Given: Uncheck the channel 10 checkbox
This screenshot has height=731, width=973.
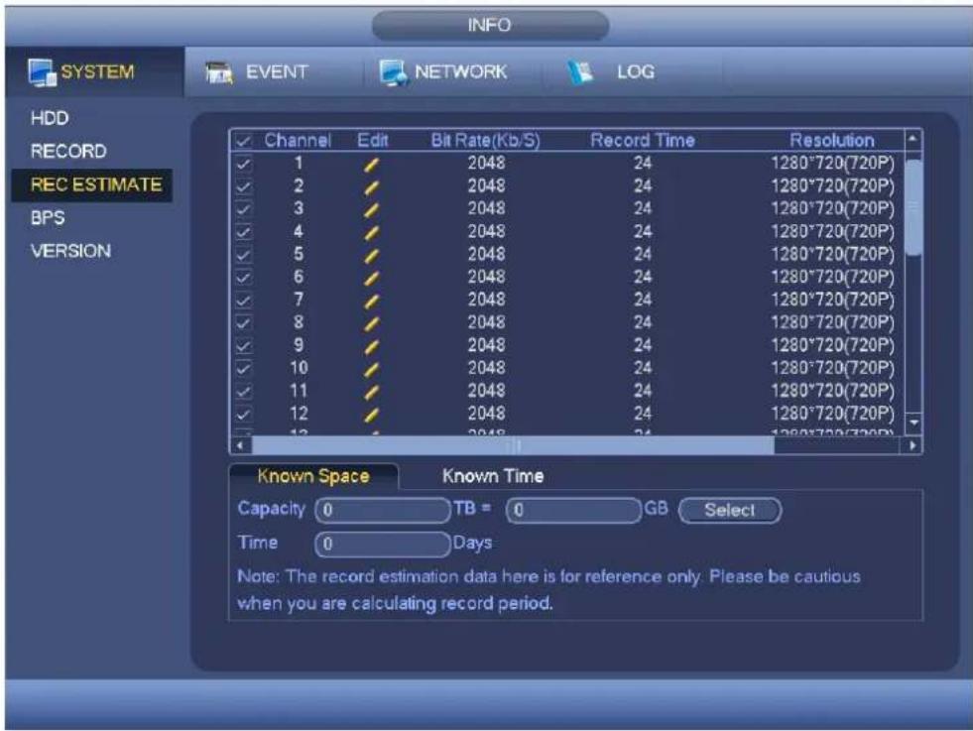Looking at the screenshot, I should (x=243, y=369).
